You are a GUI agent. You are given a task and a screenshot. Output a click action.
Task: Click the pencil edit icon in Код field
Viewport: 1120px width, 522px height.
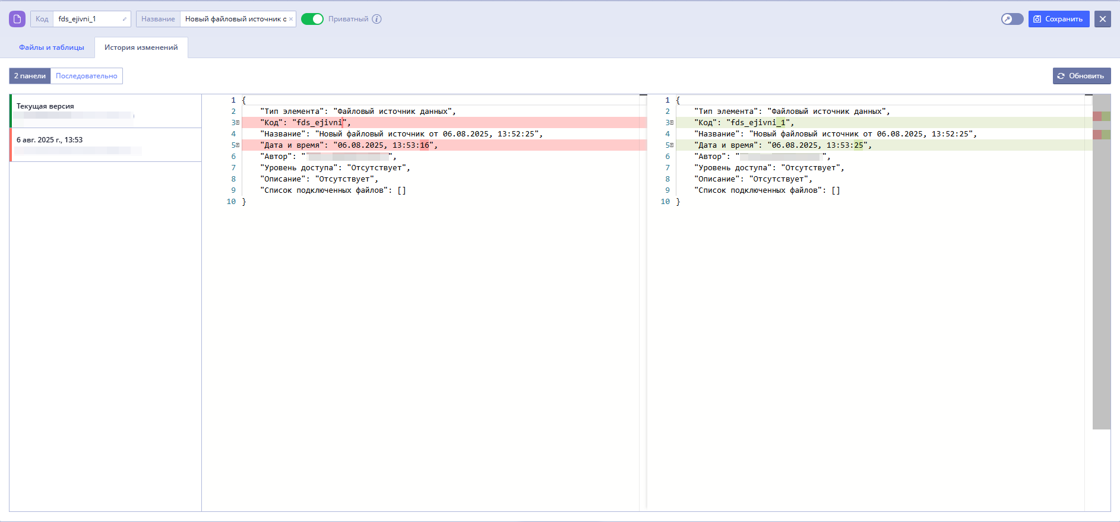point(125,19)
